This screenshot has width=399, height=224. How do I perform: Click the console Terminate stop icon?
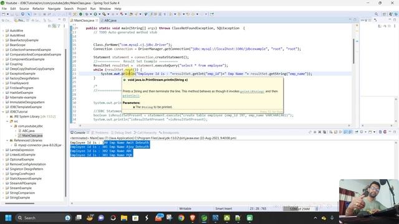[x=315, y=132]
